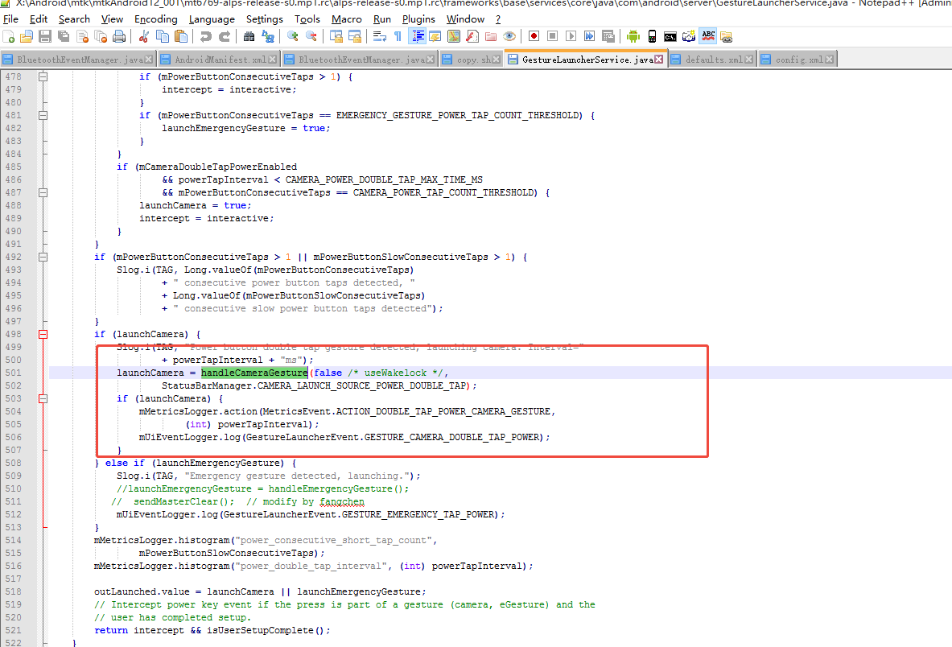The height and width of the screenshot is (647, 952).
Task: Open the Document Map panel icon
Action: click(454, 37)
